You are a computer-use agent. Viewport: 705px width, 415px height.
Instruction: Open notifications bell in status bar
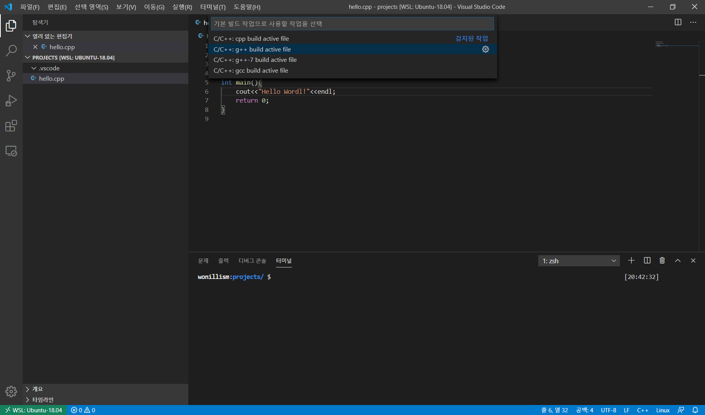(x=695, y=410)
